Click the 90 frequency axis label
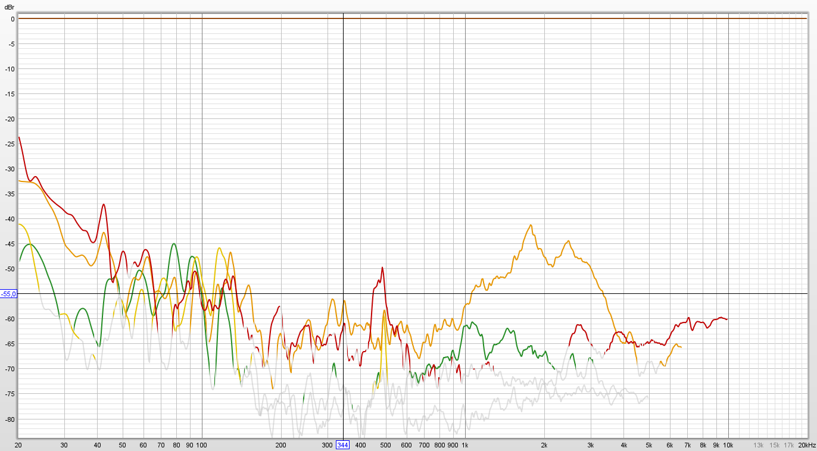817x451 pixels. tap(189, 445)
